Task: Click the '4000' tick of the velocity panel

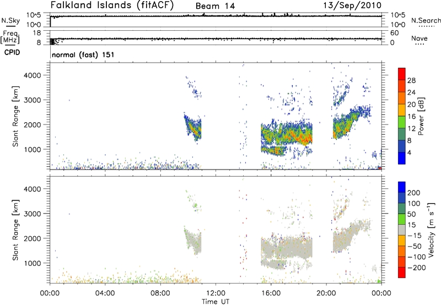Action: (x=33, y=189)
